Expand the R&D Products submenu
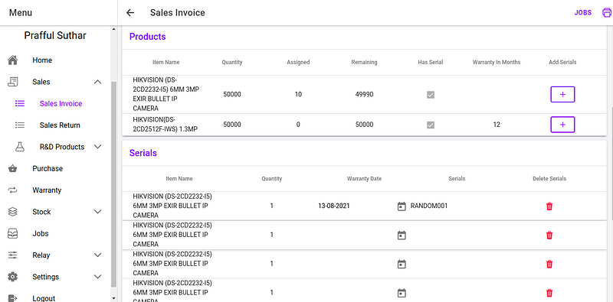 98,147
